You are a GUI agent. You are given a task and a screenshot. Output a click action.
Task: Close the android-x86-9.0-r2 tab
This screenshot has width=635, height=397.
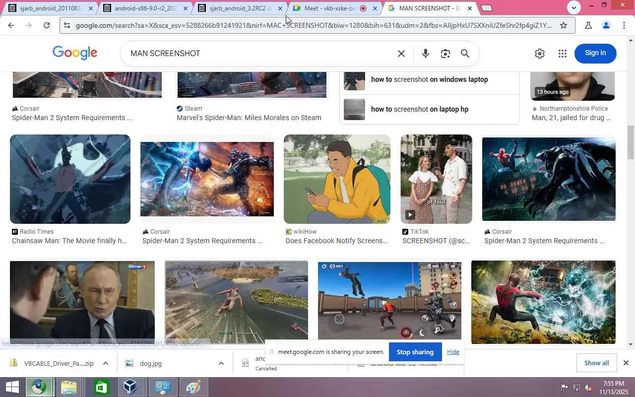click(186, 8)
